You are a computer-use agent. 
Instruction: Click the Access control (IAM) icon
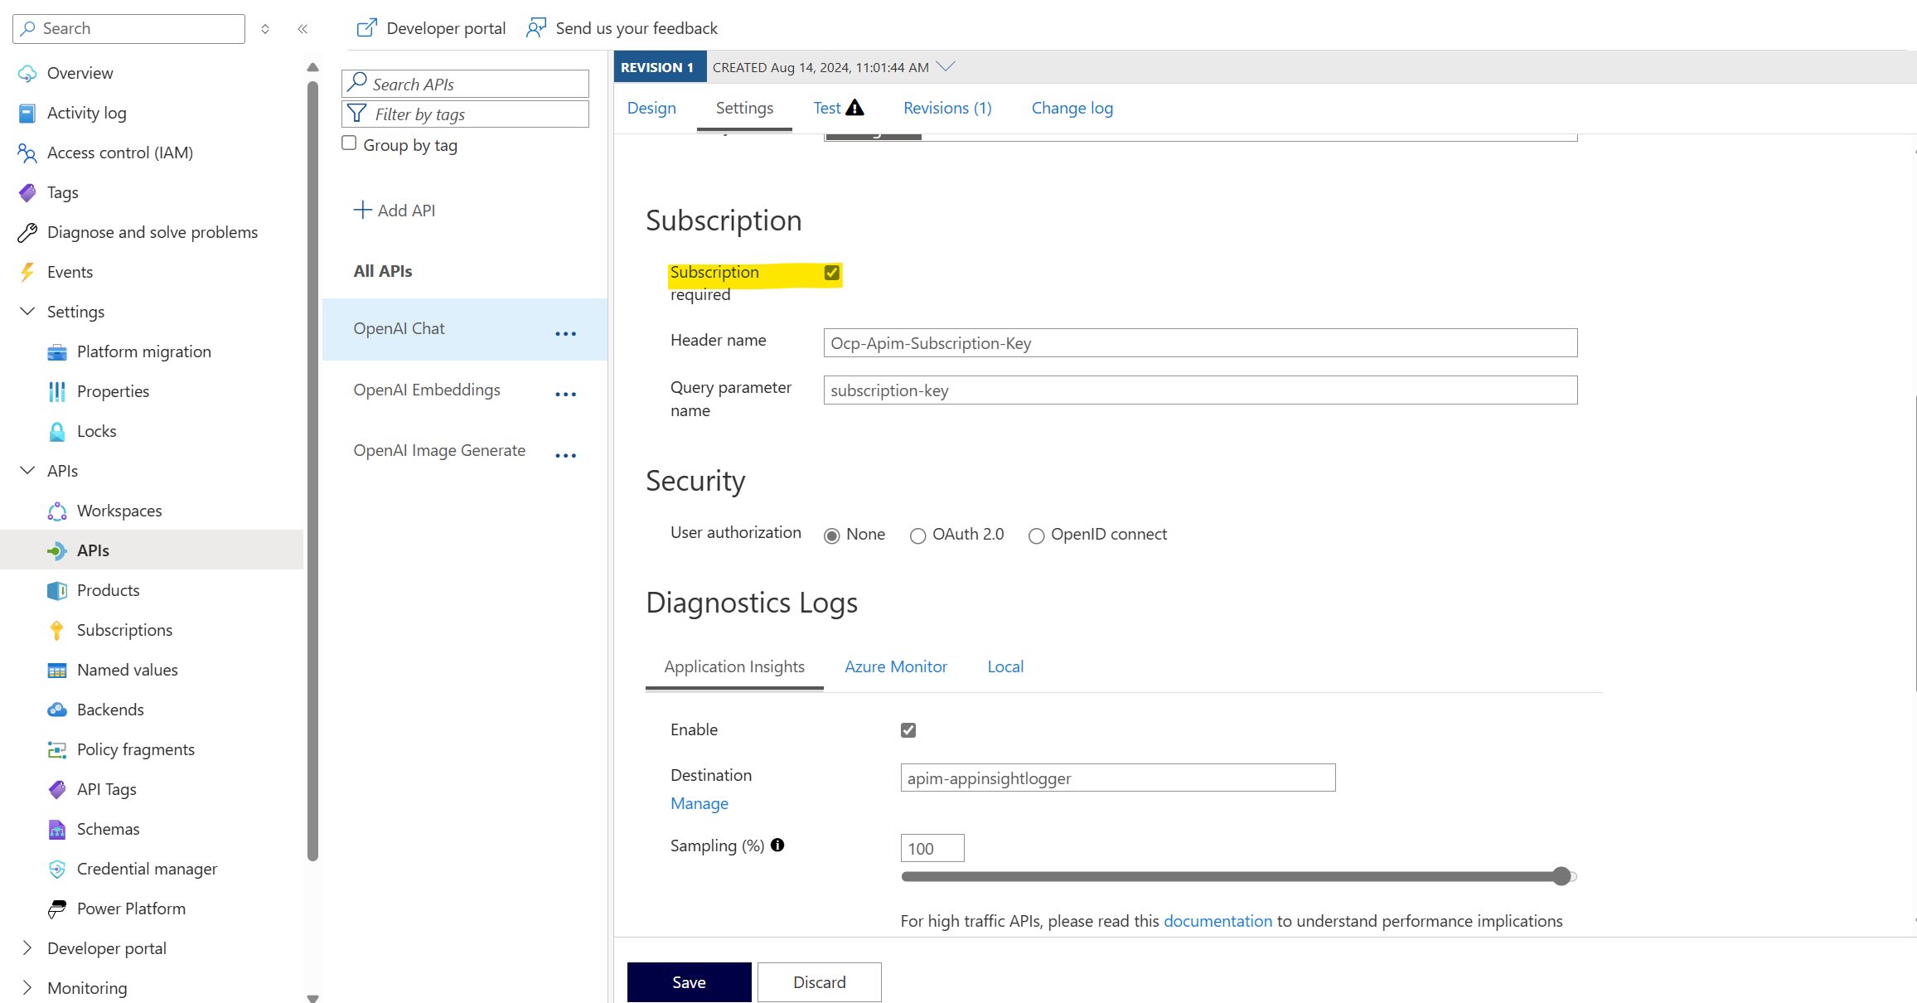tap(27, 153)
